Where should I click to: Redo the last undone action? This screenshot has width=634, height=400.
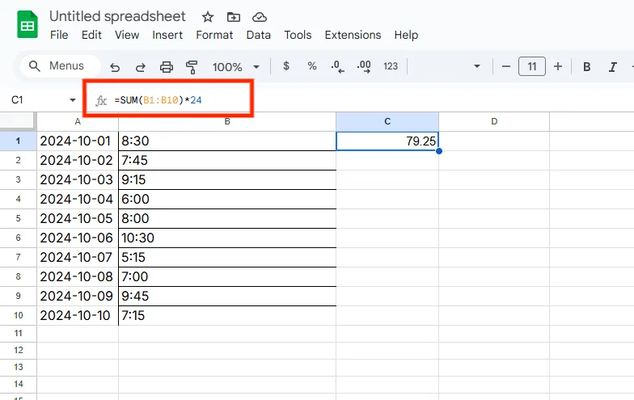[x=141, y=67]
